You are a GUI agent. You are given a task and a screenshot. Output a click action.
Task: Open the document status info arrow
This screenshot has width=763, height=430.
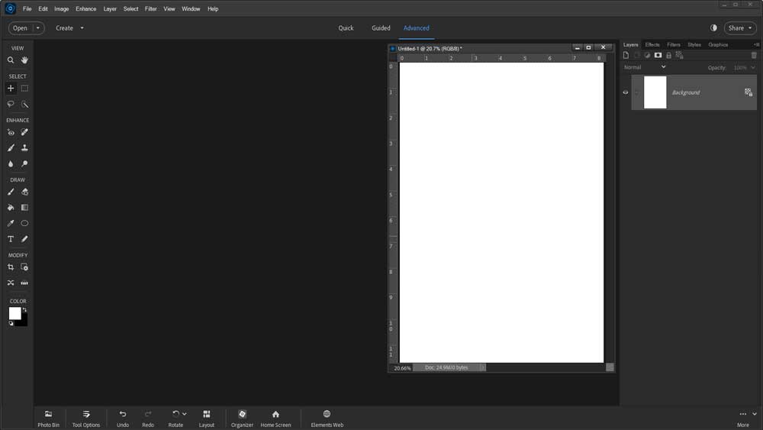pos(482,367)
